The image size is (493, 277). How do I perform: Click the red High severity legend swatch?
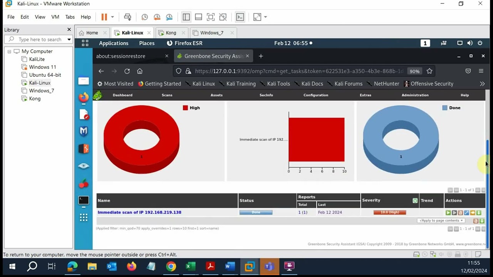[x=185, y=108]
